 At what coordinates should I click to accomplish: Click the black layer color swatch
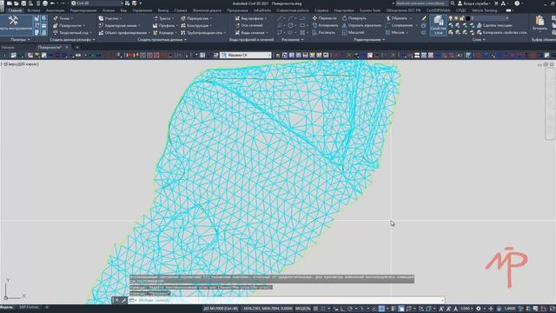pyautogui.click(x=467, y=18)
